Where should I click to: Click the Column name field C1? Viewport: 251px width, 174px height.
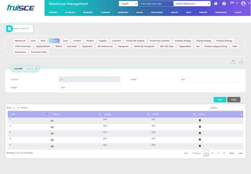click(89, 80)
